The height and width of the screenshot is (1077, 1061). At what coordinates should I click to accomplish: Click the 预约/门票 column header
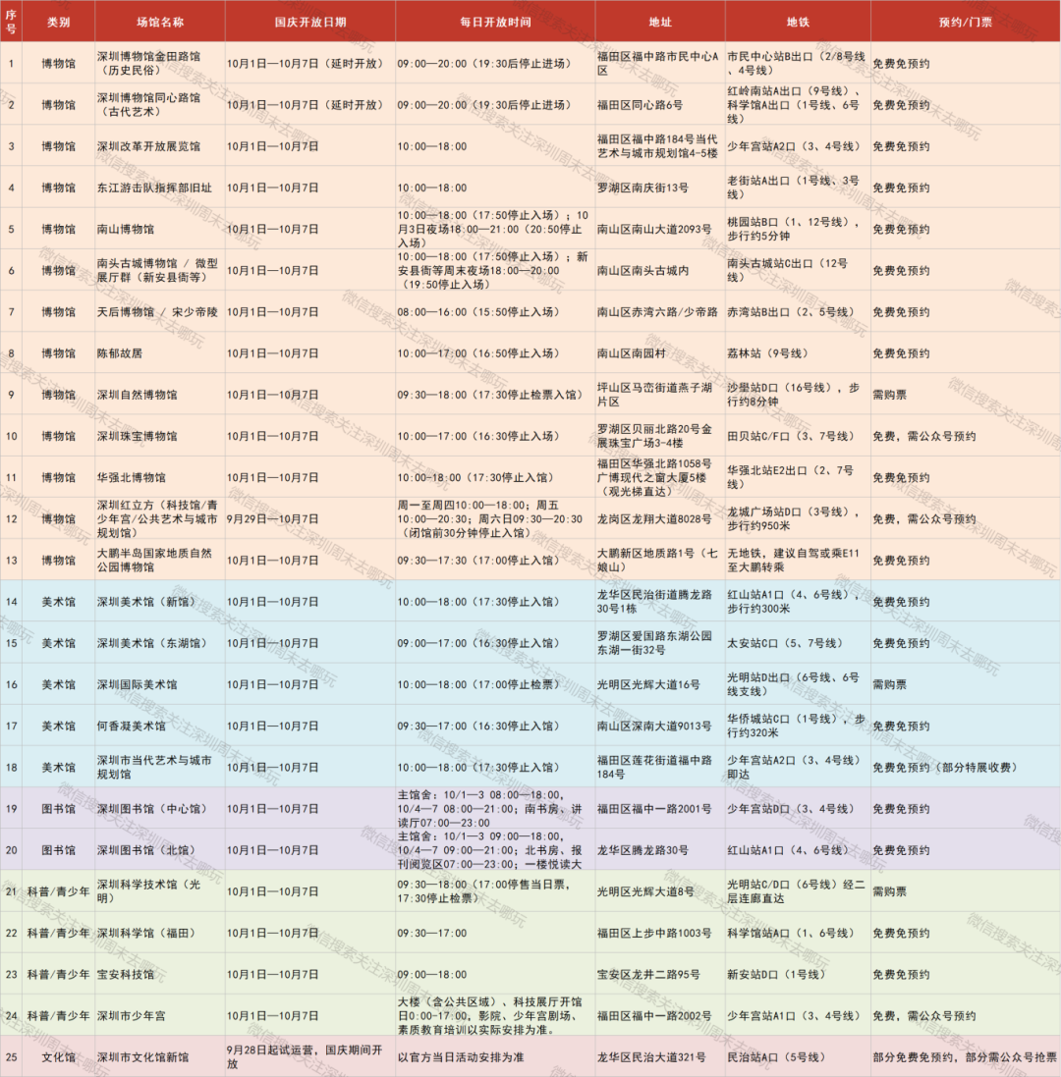(966, 22)
